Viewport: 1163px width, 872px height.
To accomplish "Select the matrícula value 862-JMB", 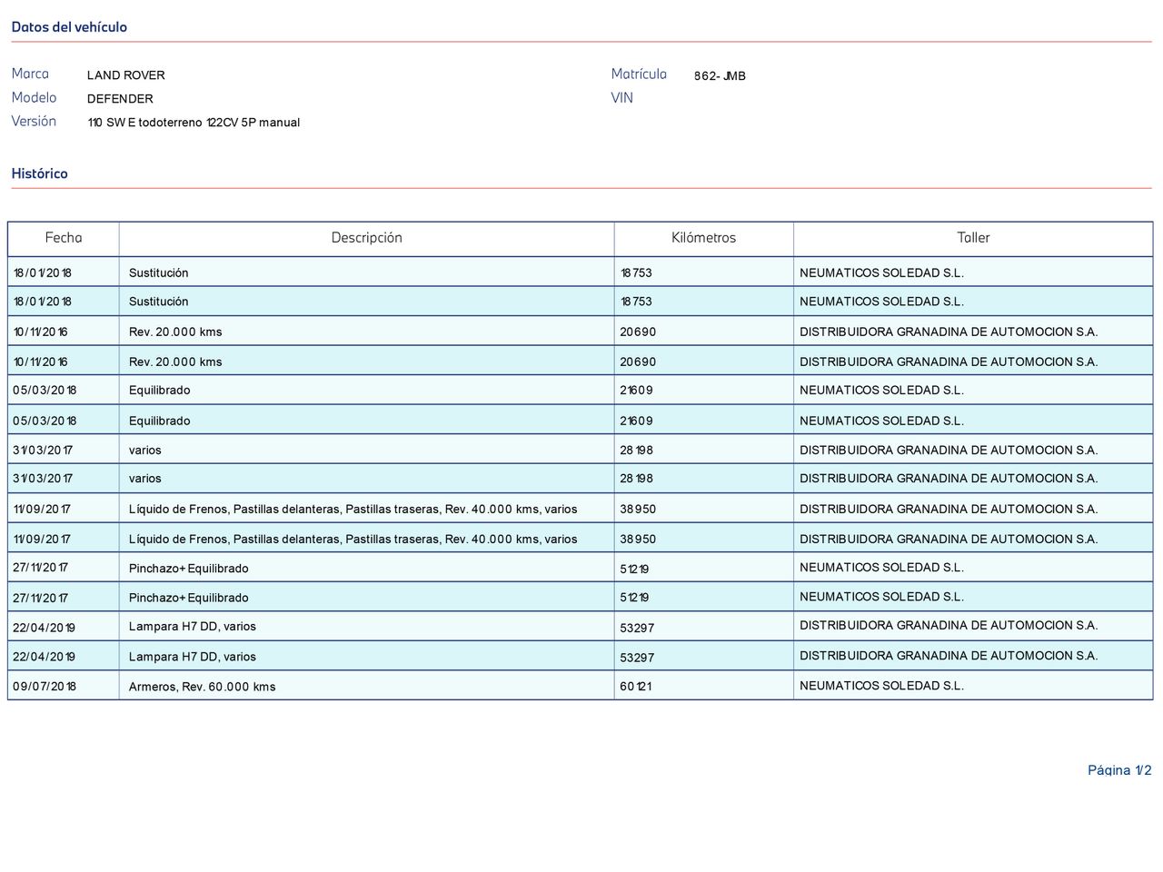I will [x=720, y=76].
